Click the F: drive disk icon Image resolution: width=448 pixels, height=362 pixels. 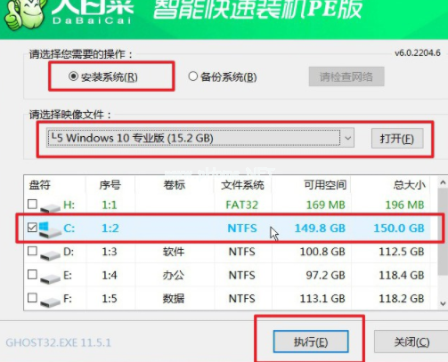point(50,302)
